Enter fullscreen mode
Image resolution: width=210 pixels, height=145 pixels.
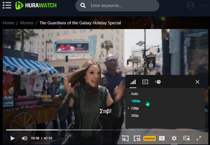point(199,138)
